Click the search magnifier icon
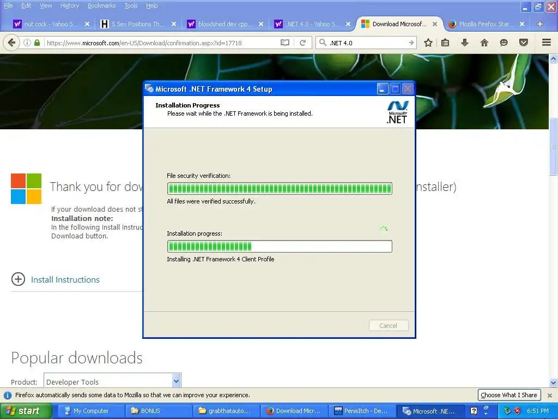Image resolution: width=558 pixels, height=419 pixels. (323, 43)
